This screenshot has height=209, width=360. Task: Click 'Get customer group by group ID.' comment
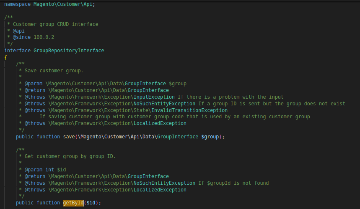tap(70, 156)
